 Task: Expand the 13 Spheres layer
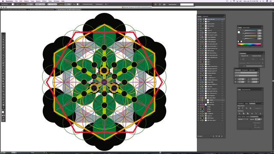click(x=203, y=113)
